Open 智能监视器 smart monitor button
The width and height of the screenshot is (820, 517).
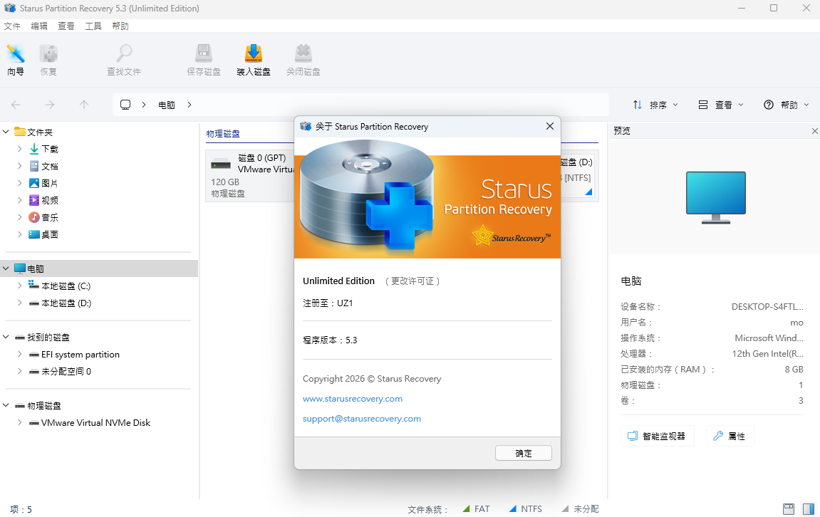tap(658, 436)
